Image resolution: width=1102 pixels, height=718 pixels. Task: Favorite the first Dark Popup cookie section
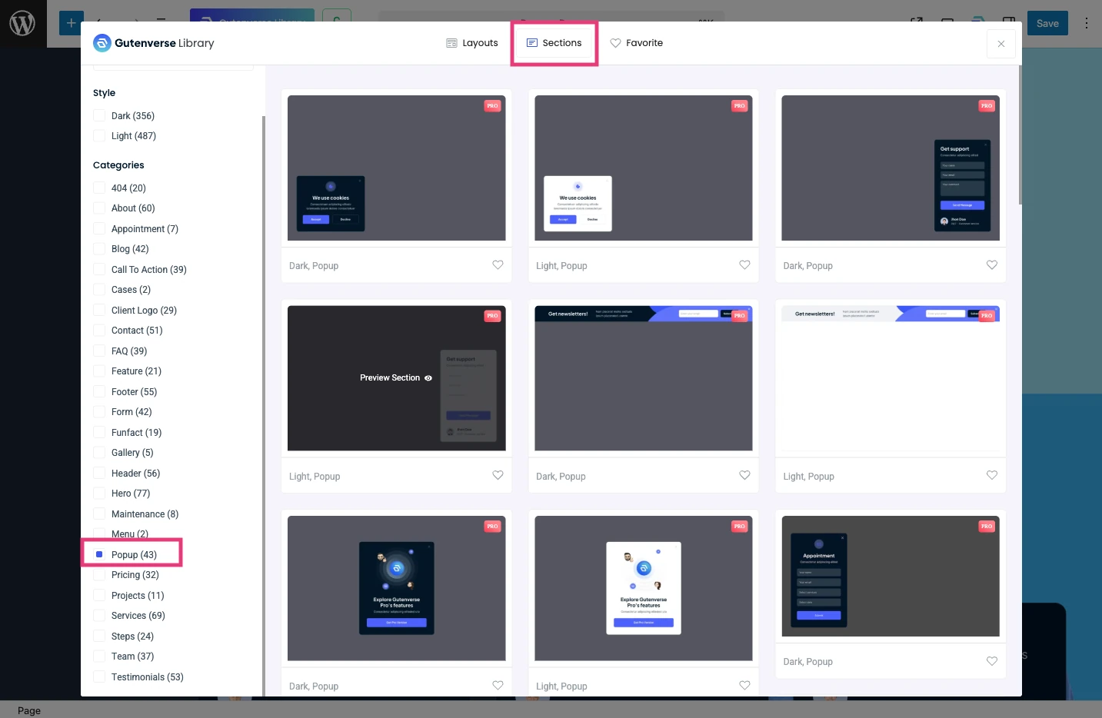(x=498, y=265)
